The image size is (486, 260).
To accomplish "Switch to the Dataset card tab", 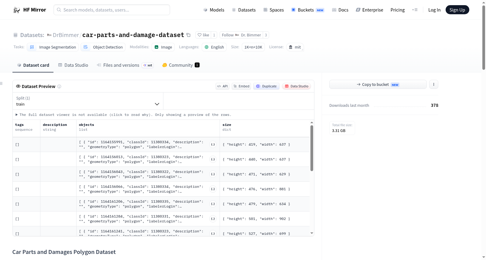I will point(33,65).
